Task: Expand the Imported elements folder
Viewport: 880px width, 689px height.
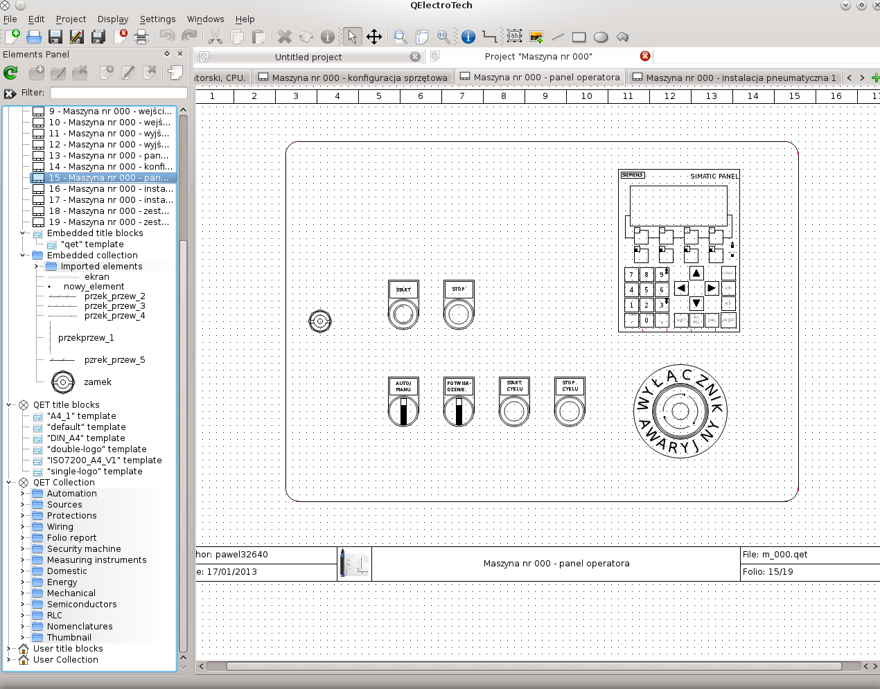Action: point(36,267)
